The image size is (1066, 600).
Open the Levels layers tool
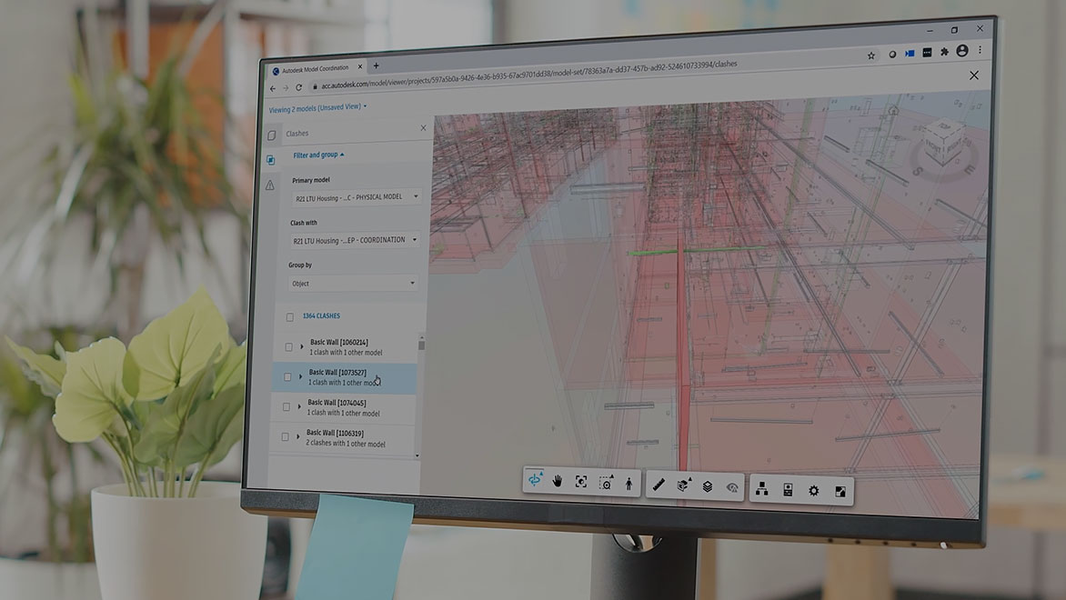tap(708, 486)
